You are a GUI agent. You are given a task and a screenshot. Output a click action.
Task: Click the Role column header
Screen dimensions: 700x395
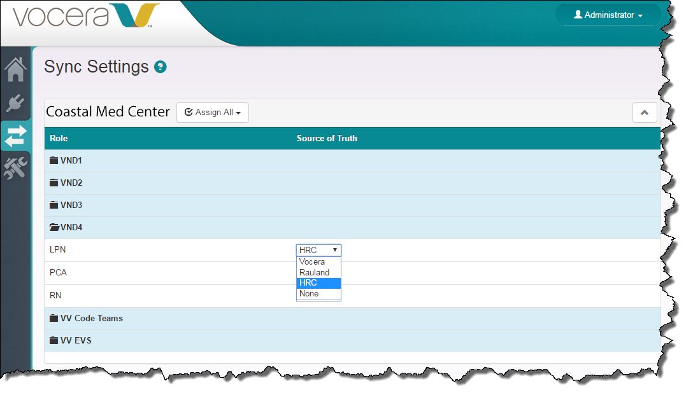(59, 138)
